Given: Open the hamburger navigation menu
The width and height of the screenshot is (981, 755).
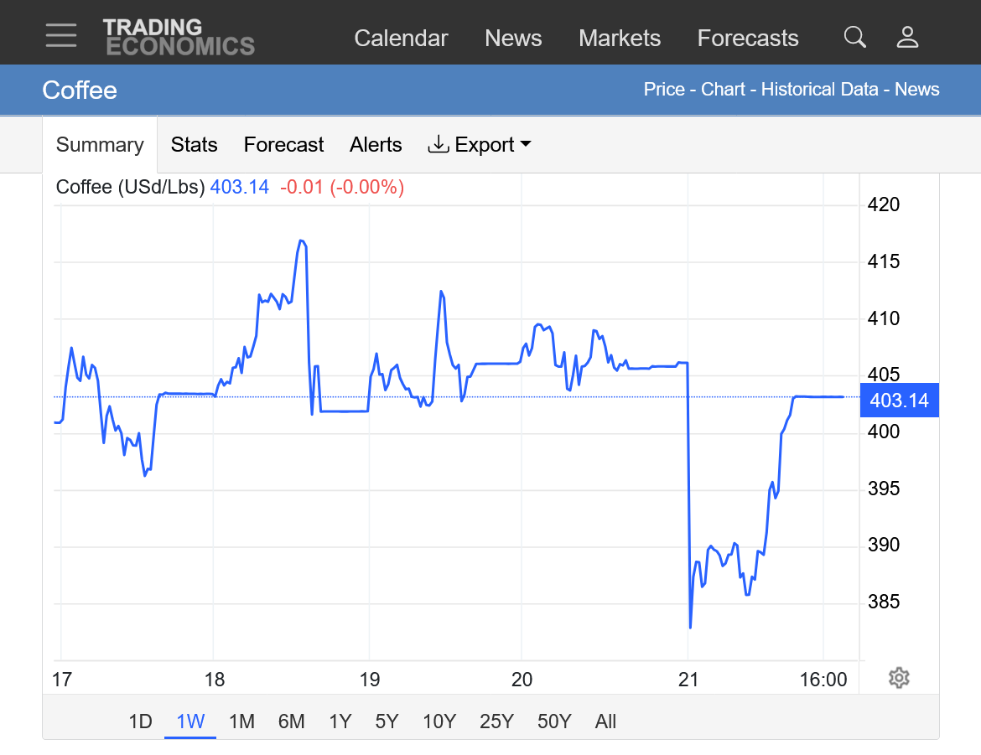Looking at the screenshot, I should tap(61, 36).
